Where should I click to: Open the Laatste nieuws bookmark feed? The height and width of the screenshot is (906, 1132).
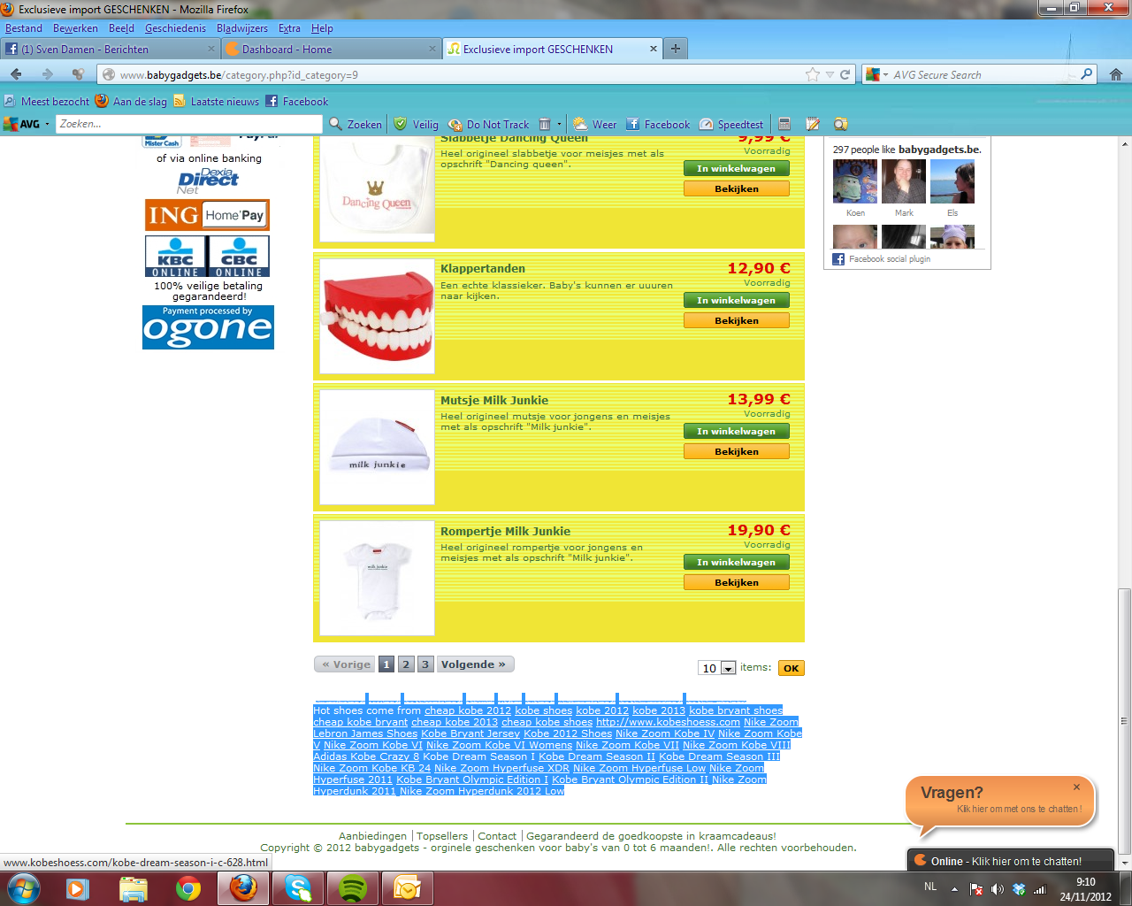click(x=217, y=102)
